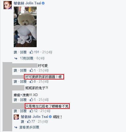126x132 pixels.
Task: Open Jolin Tsai's small reply avatar
Action: click(x=16, y=117)
